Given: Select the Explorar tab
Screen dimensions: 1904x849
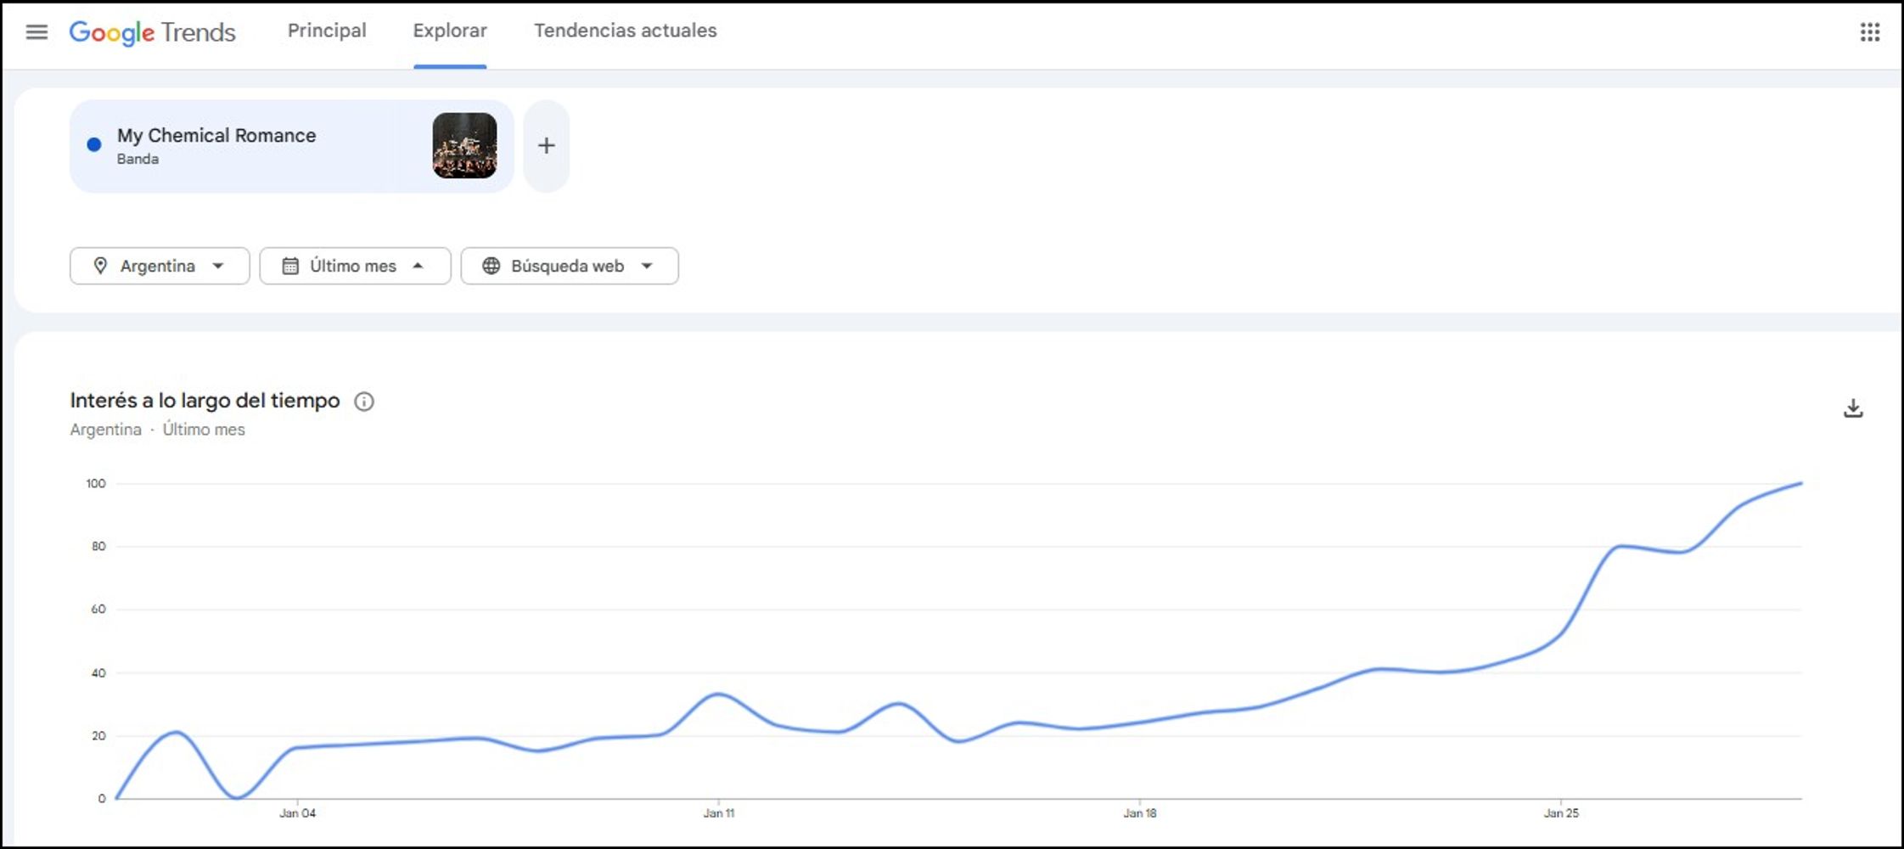Looking at the screenshot, I should (450, 31).
